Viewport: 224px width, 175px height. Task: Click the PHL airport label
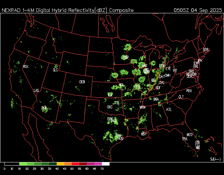click(196, 66)
